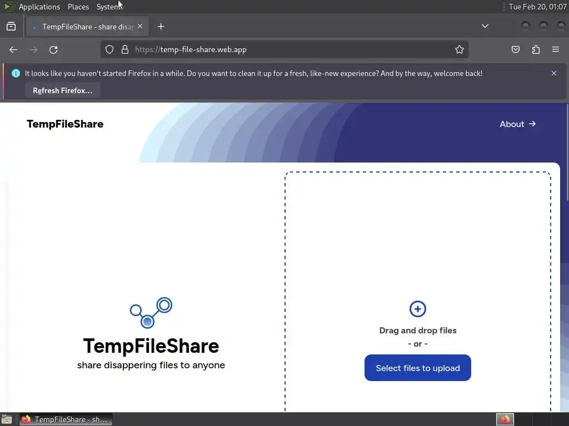Reload the page with the refresh icon

point(53,49)
